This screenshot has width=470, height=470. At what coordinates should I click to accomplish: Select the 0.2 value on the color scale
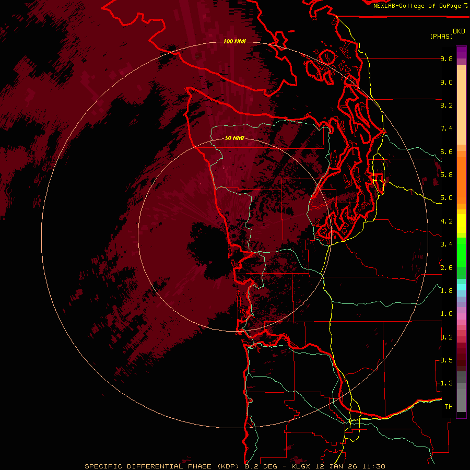[x=446, y=337]
